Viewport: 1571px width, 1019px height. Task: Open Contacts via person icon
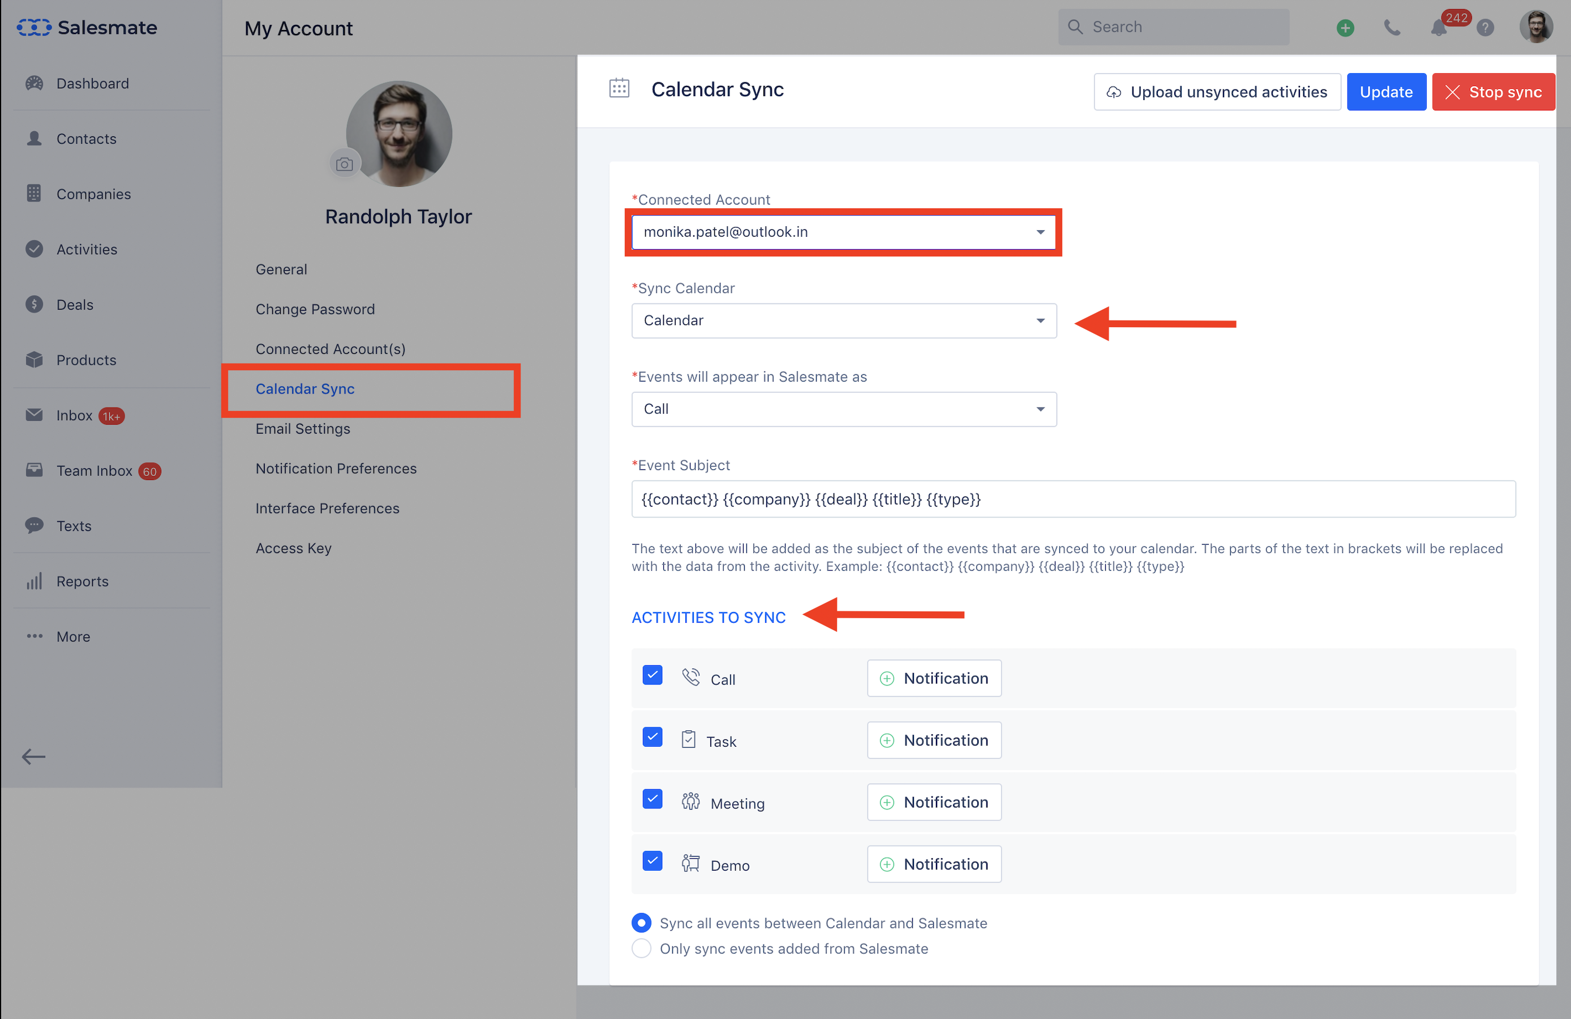click(35, 139)
